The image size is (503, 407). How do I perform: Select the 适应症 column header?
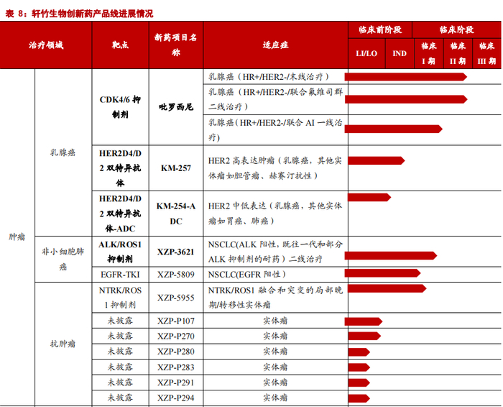click(275, 45)
